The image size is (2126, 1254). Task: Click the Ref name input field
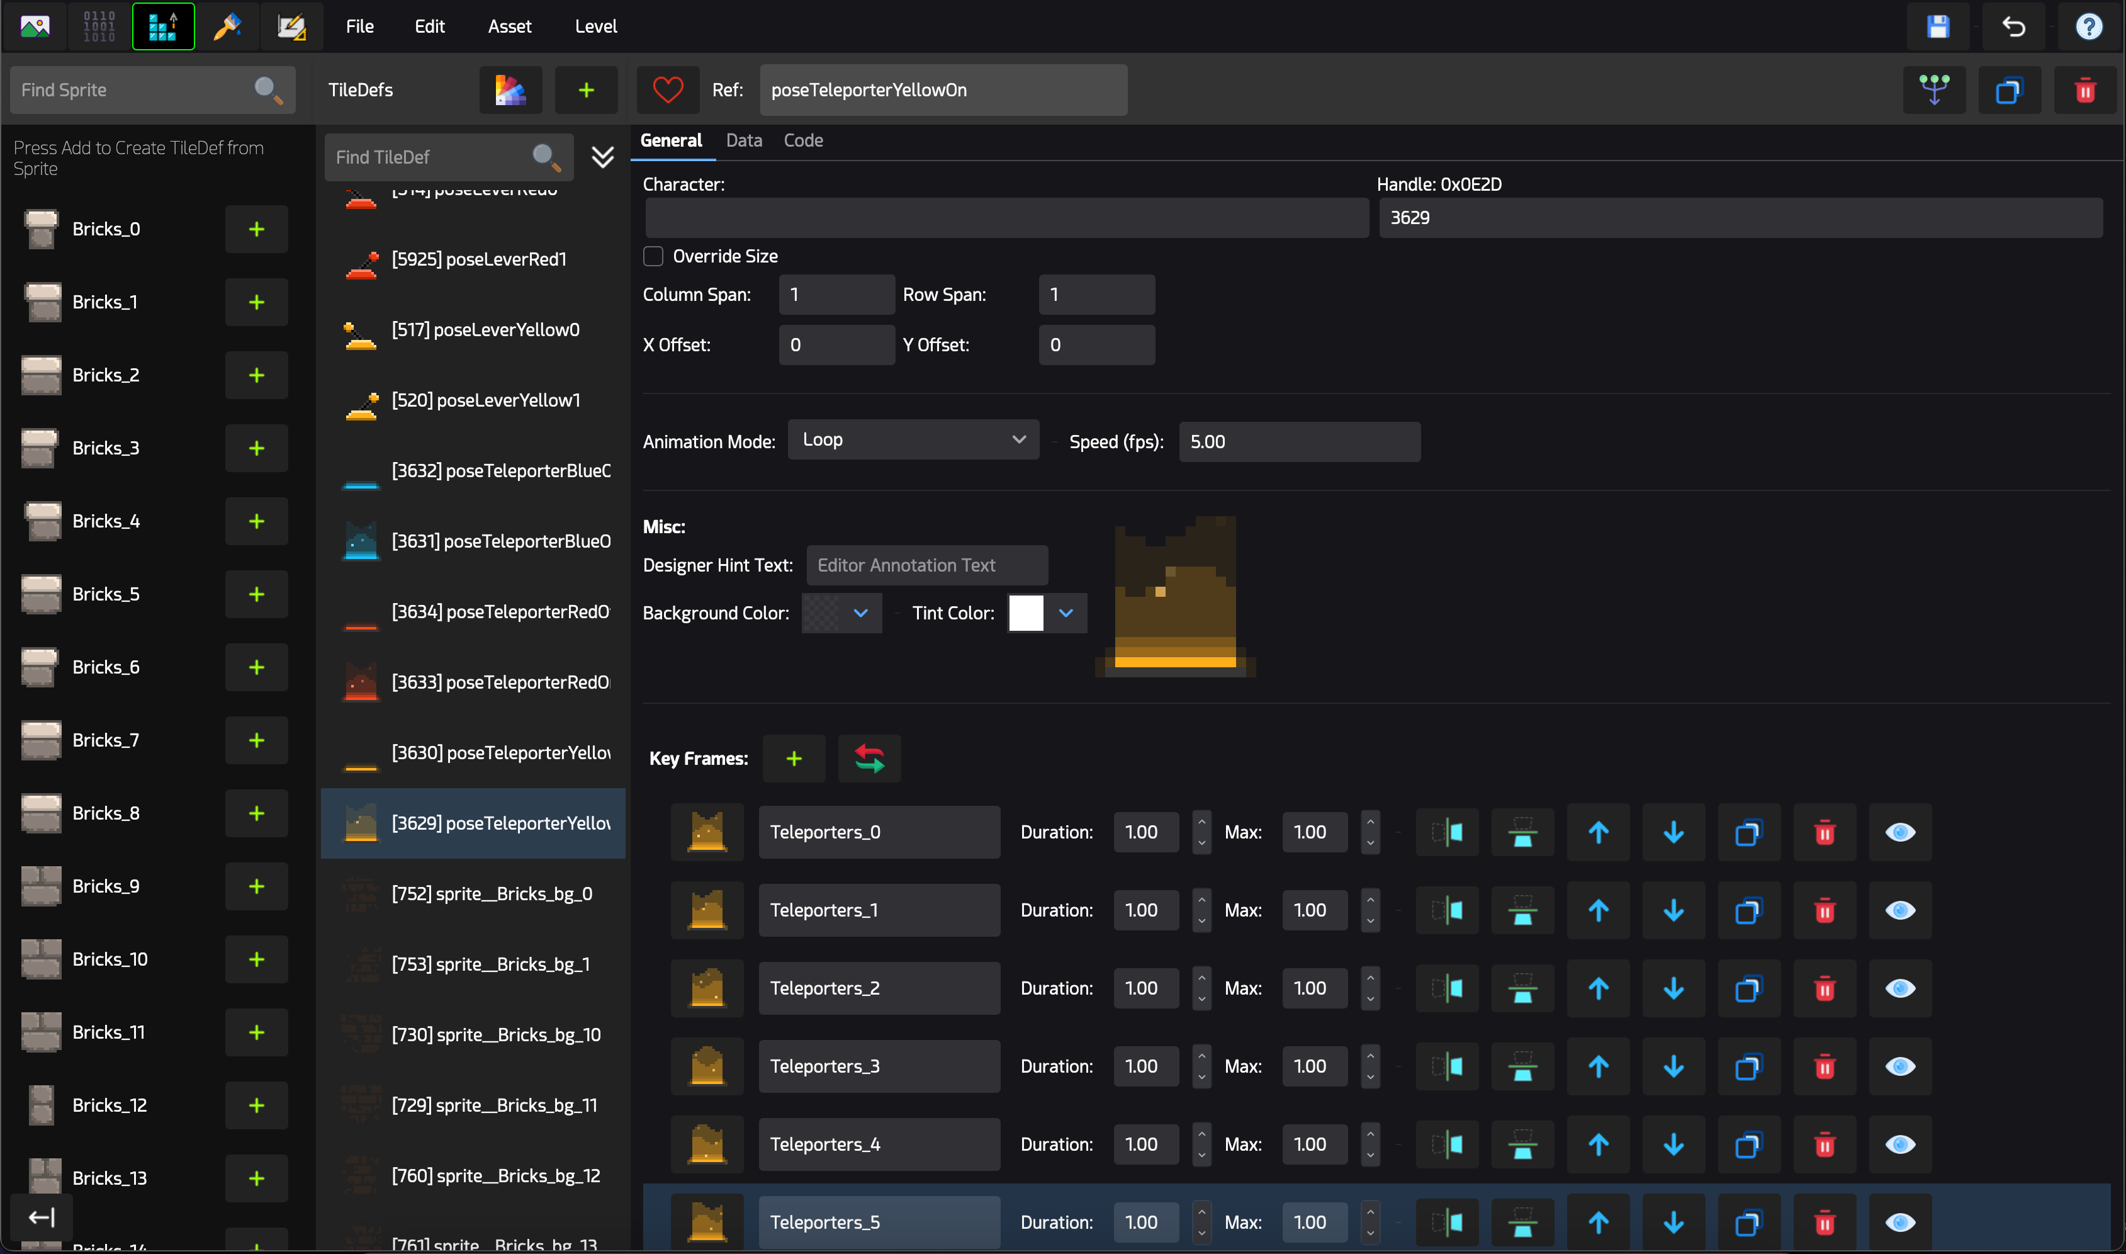[943, 89]
